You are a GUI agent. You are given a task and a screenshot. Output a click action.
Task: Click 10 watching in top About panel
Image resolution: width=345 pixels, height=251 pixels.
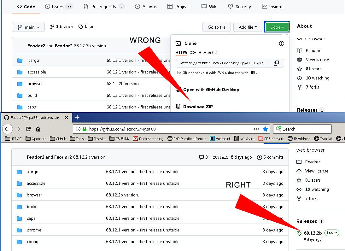313,78
